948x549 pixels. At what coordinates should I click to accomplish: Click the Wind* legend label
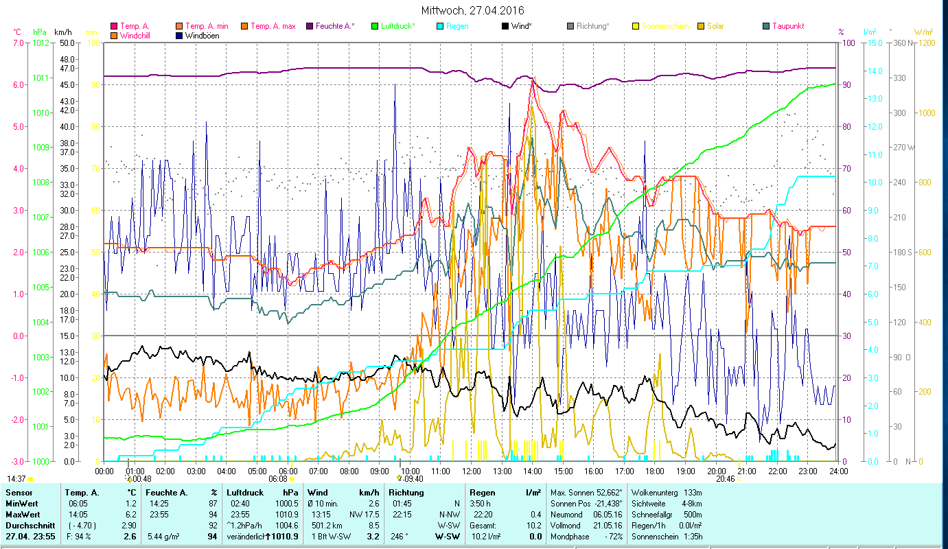coord(522,26)
